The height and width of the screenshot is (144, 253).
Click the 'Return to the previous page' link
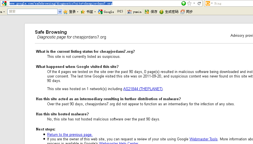[70, 135]
